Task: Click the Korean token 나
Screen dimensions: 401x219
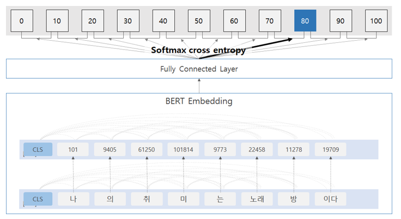Action: click(x=72, y=199)
